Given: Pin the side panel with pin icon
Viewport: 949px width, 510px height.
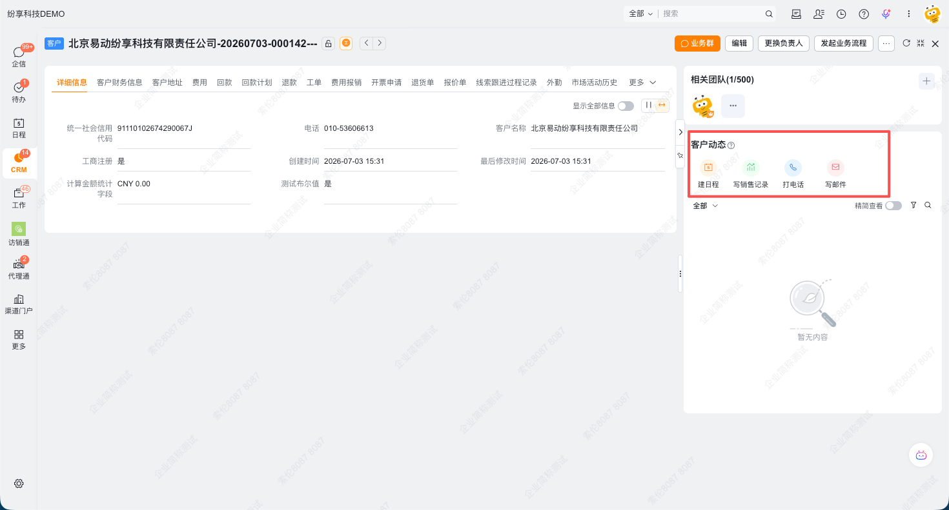Looking at the screenshot, I should pos(680,156).
